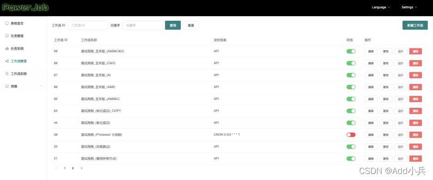Click 运行 for workflow 64
Screen dimensions: 433x180
point(401,111)
